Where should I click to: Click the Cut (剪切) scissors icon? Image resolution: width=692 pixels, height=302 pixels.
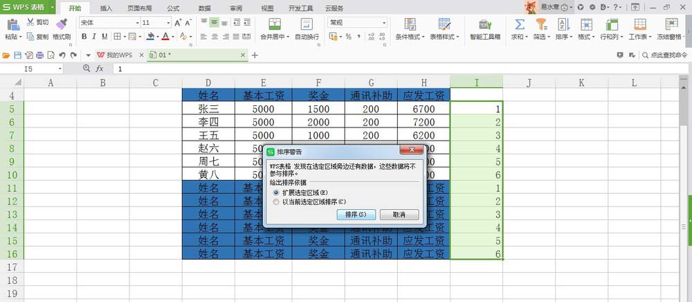pyautogui.click(x=30, y=23)
